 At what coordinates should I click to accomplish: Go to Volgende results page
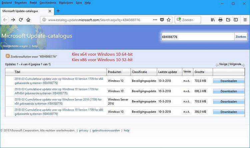[x=235, y=64]
